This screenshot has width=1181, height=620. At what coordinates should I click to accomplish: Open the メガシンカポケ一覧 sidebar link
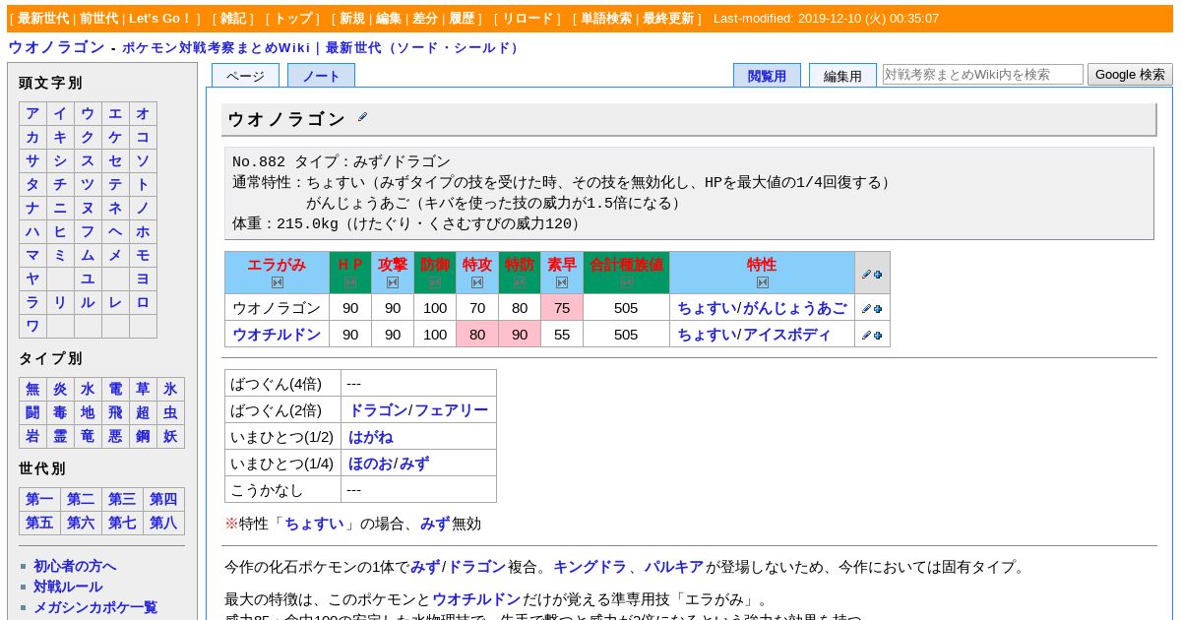(x=95, y=607)
